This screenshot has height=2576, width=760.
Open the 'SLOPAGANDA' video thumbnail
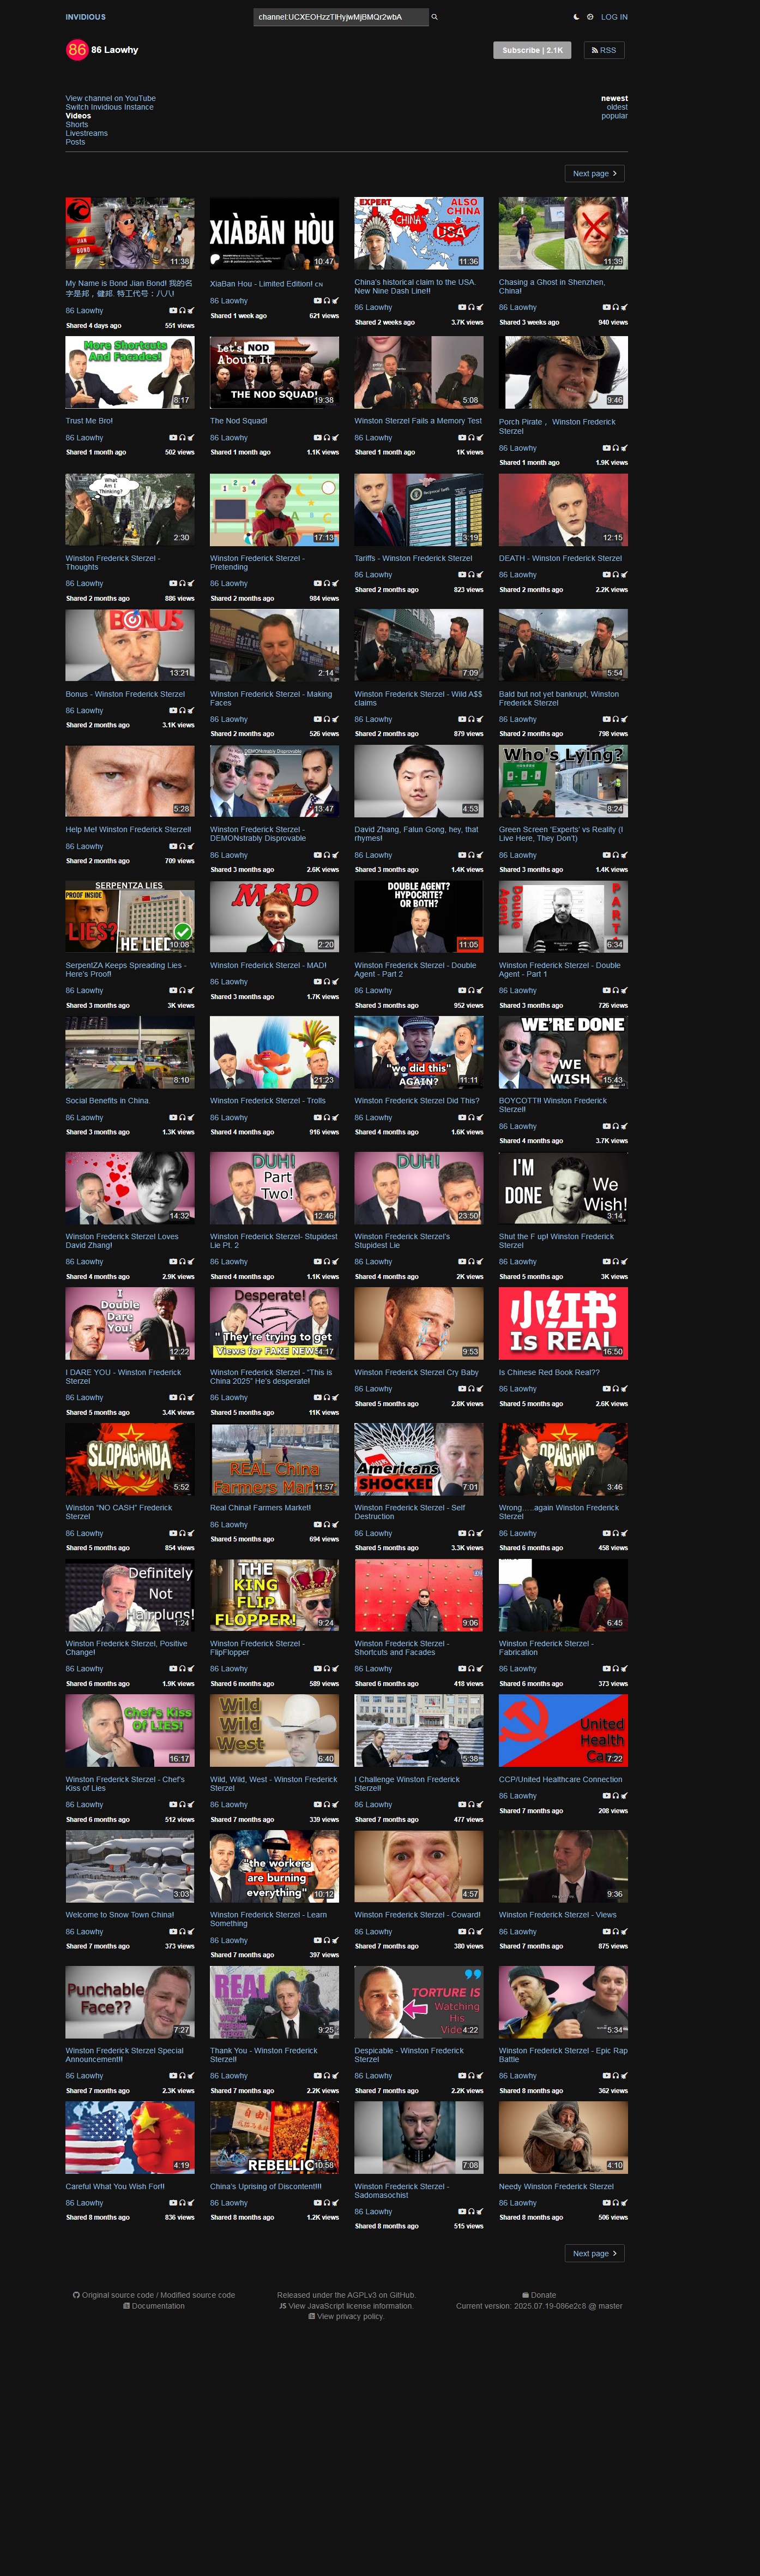[130, 1459]
